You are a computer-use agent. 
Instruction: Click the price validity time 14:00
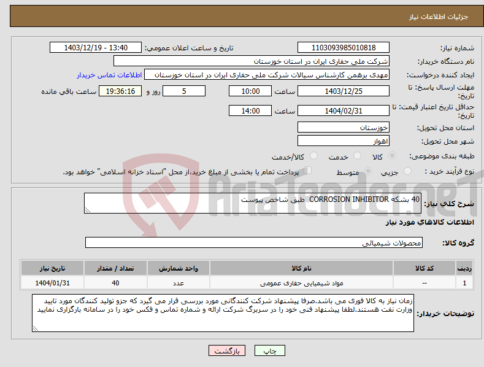point(250,110)
